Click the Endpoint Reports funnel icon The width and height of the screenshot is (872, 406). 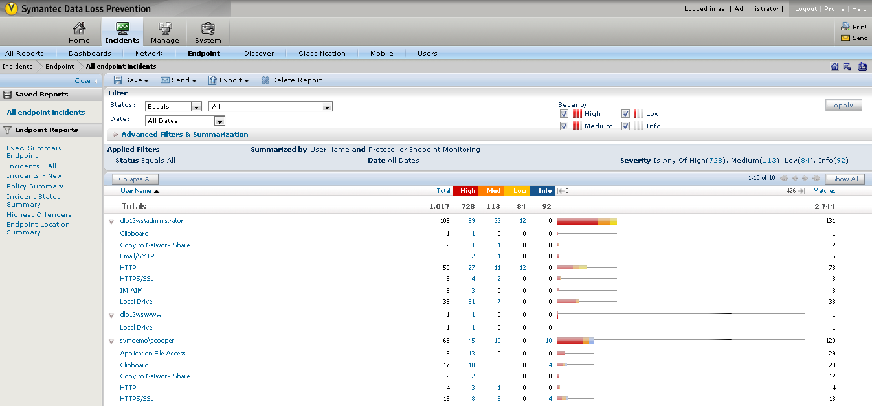(8, 130)
